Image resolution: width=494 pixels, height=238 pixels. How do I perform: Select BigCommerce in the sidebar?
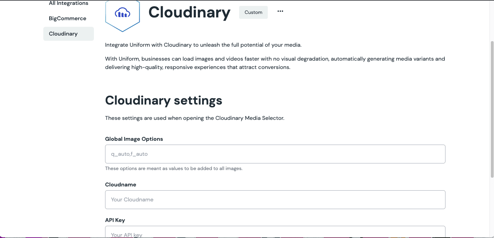pyautogui.click(x=68, y=18)
